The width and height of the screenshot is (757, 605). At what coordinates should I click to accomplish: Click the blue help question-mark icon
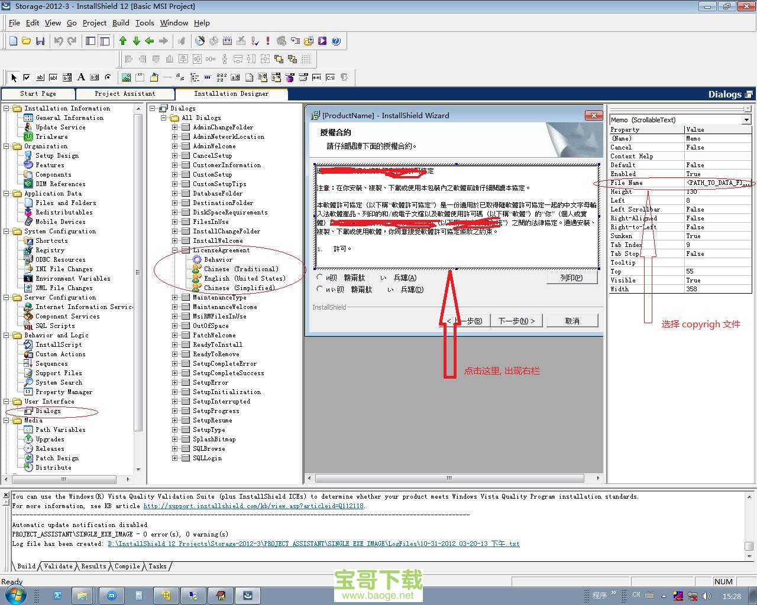pos(336,41)
